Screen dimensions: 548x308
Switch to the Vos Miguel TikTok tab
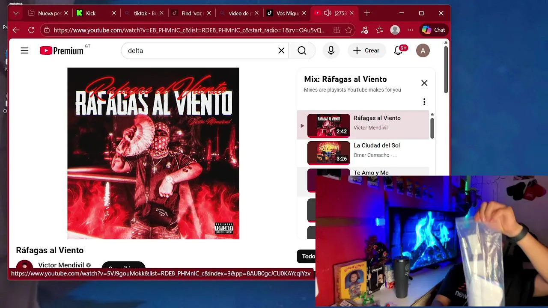coord(286,13)
